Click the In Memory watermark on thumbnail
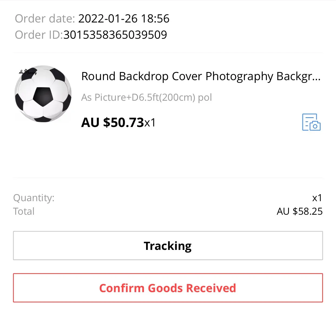The height and width of the screenshot is (310, 336). 28,72
